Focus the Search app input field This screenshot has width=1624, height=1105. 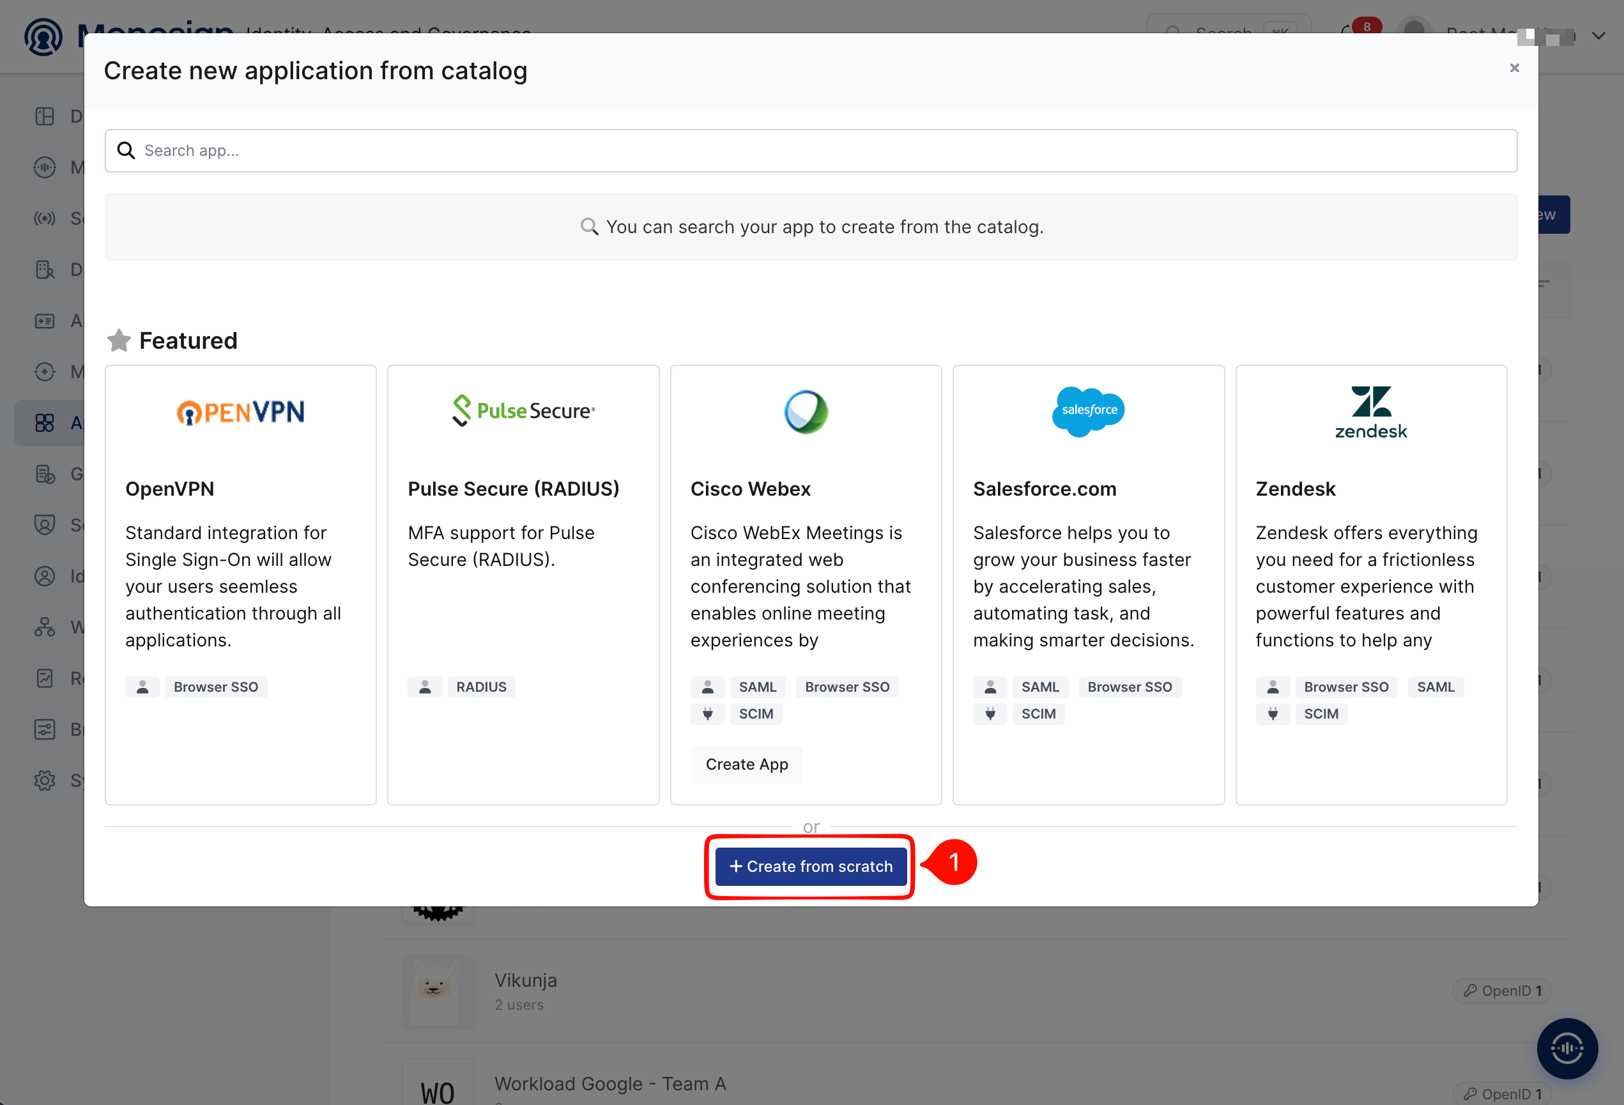point(811,150)
